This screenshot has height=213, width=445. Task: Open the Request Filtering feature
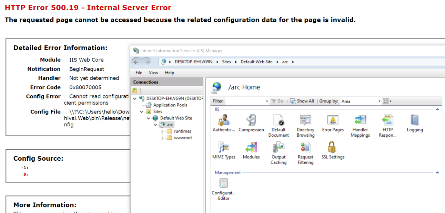coord(305,153)
